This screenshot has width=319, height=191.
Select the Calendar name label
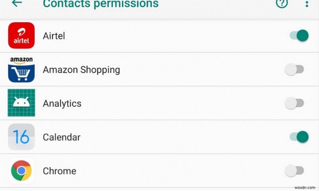[62, 137]
